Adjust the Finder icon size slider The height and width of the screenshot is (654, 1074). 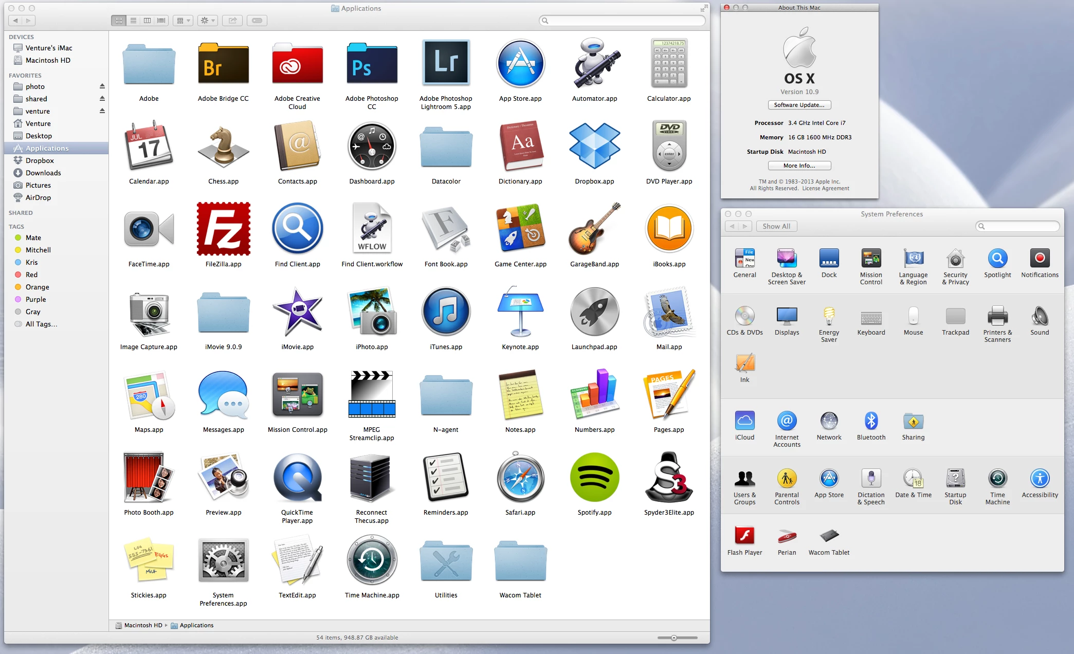pos(674,638)
